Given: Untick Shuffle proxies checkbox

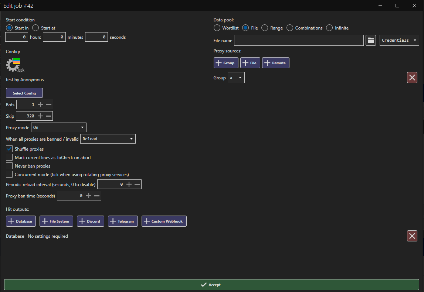Looking at the screenshot, I should [9, 149].
